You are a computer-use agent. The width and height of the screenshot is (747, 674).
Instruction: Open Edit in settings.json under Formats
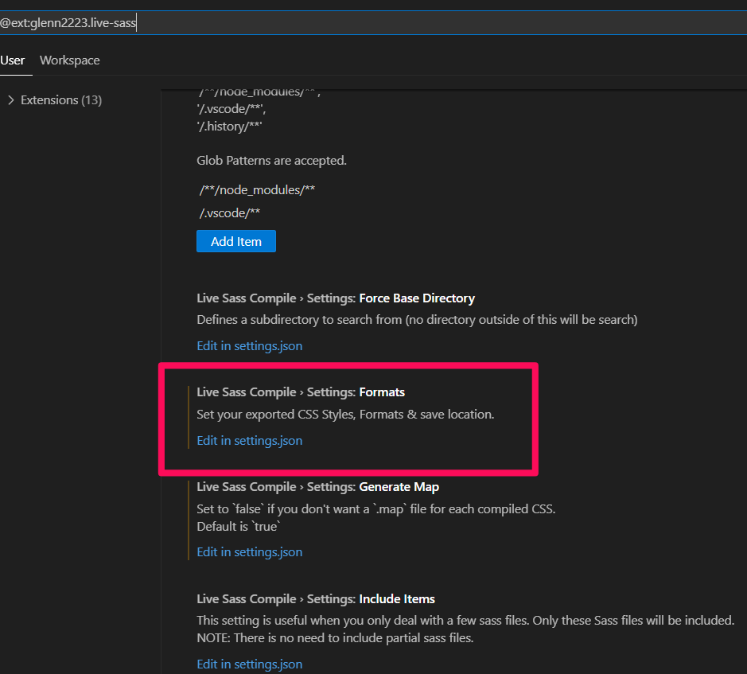pos(250,441)
